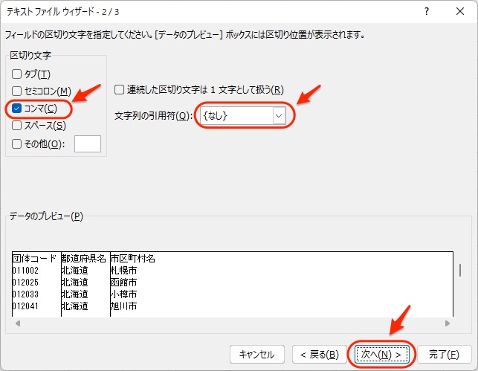Enable the タブ(T) delimiter checkbox
Image resolution: width=478 pixels, height=371 pixels.
pos(17,74)
